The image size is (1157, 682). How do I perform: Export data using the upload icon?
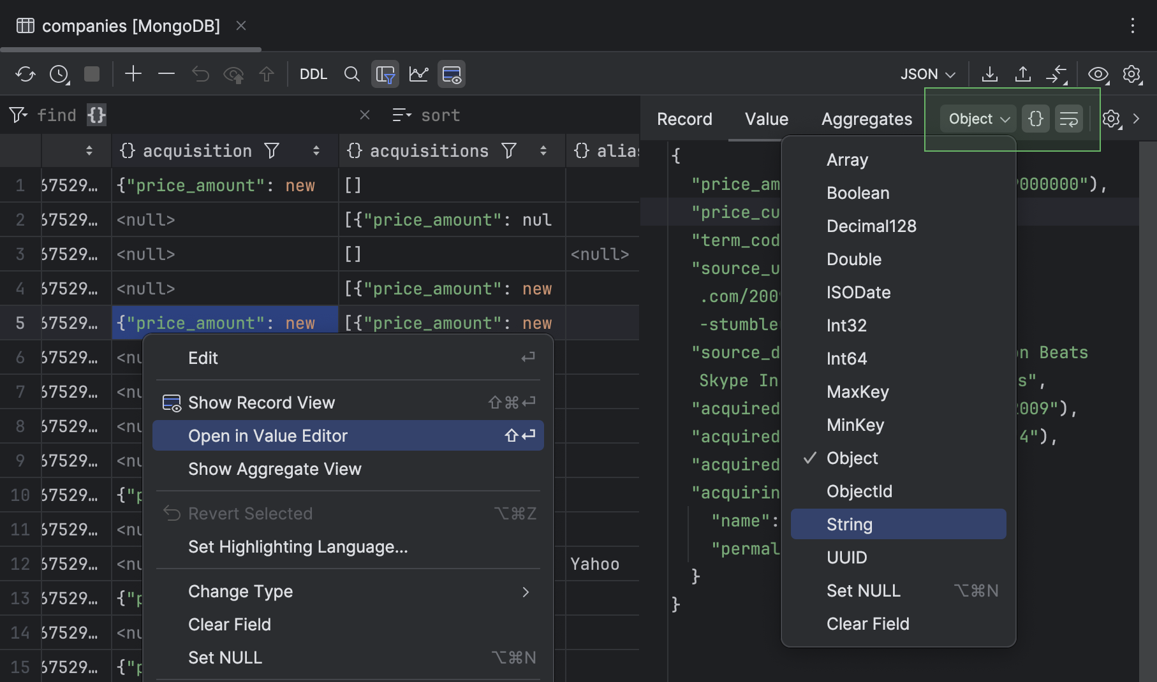click(1022, 73)
